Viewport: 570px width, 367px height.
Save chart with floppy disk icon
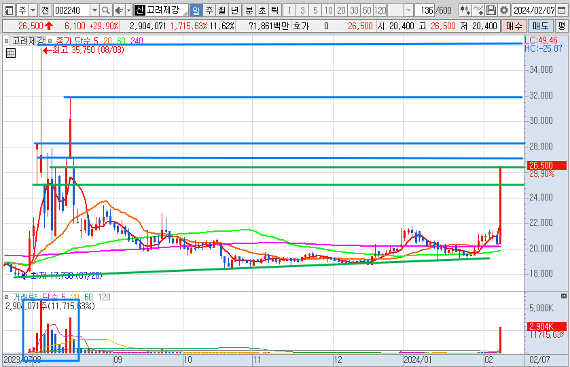tap(491, 10)
